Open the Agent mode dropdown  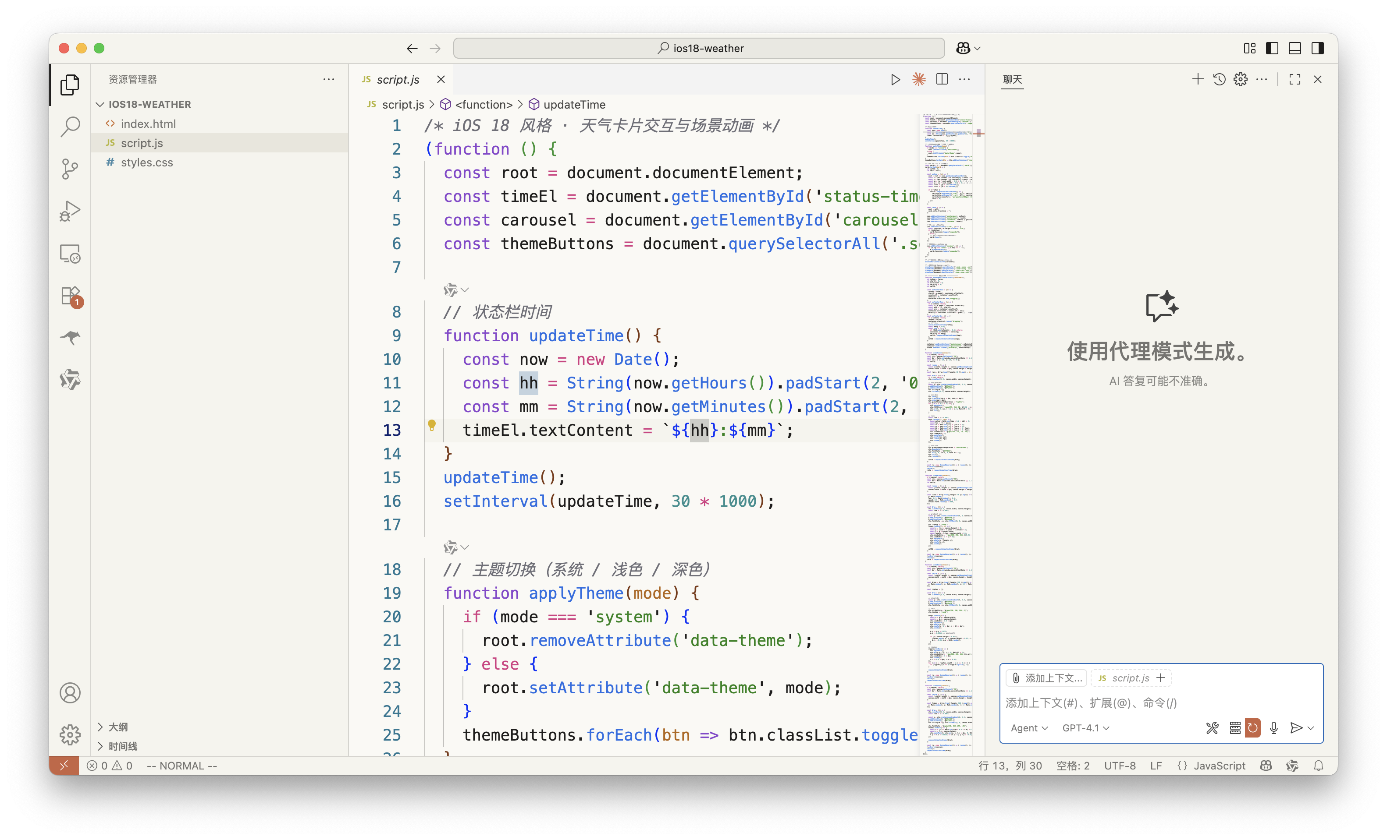1029,728
